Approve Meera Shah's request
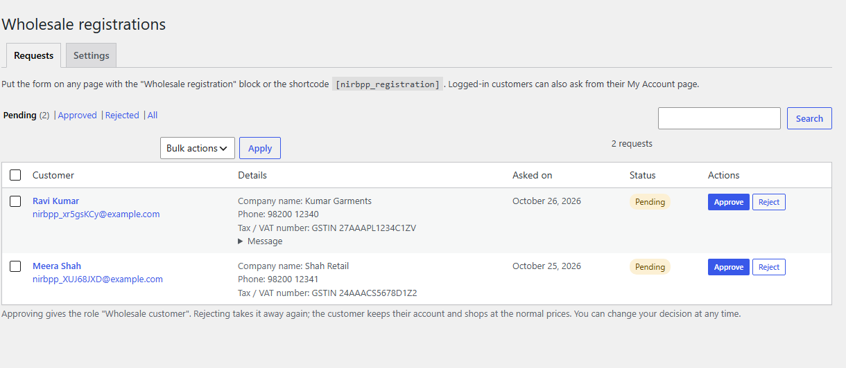The image size is (846, 368). [729, 267]
